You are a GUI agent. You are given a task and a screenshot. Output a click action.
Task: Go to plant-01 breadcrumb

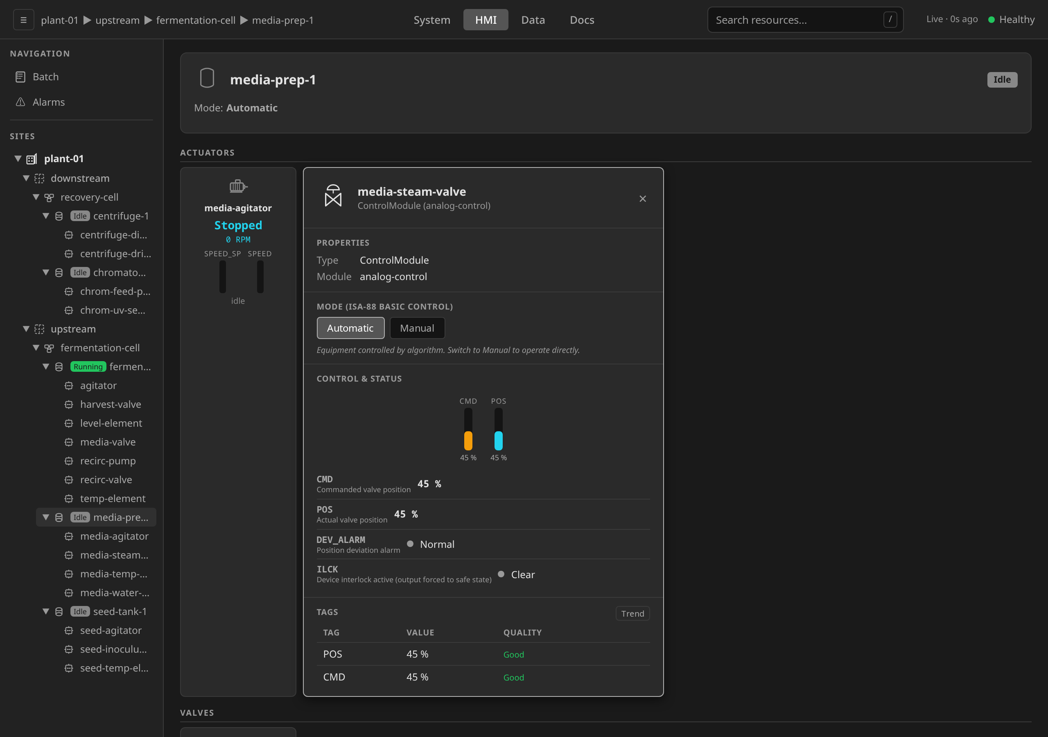coord(59,20)
